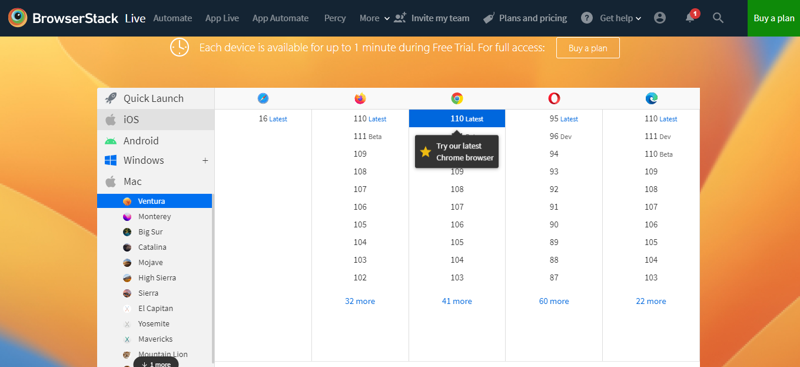Show 32 more Firefox versions
The height and width of the screenshot is (367, 800).
(360, 301)
